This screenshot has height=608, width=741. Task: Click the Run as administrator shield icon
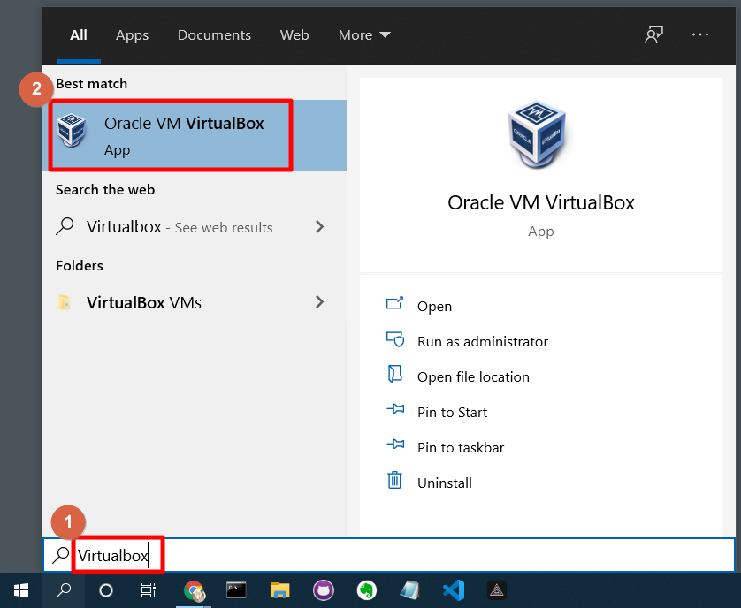tap(395, 338)
